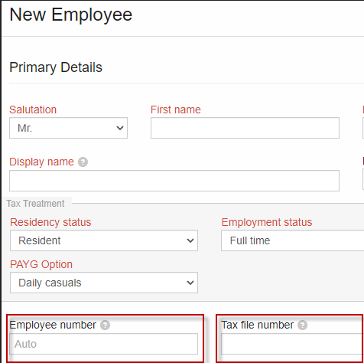The image size is (364, 363).
Task: Click the Display name label text
Action: pyautogui.click(x=41, y=162)
